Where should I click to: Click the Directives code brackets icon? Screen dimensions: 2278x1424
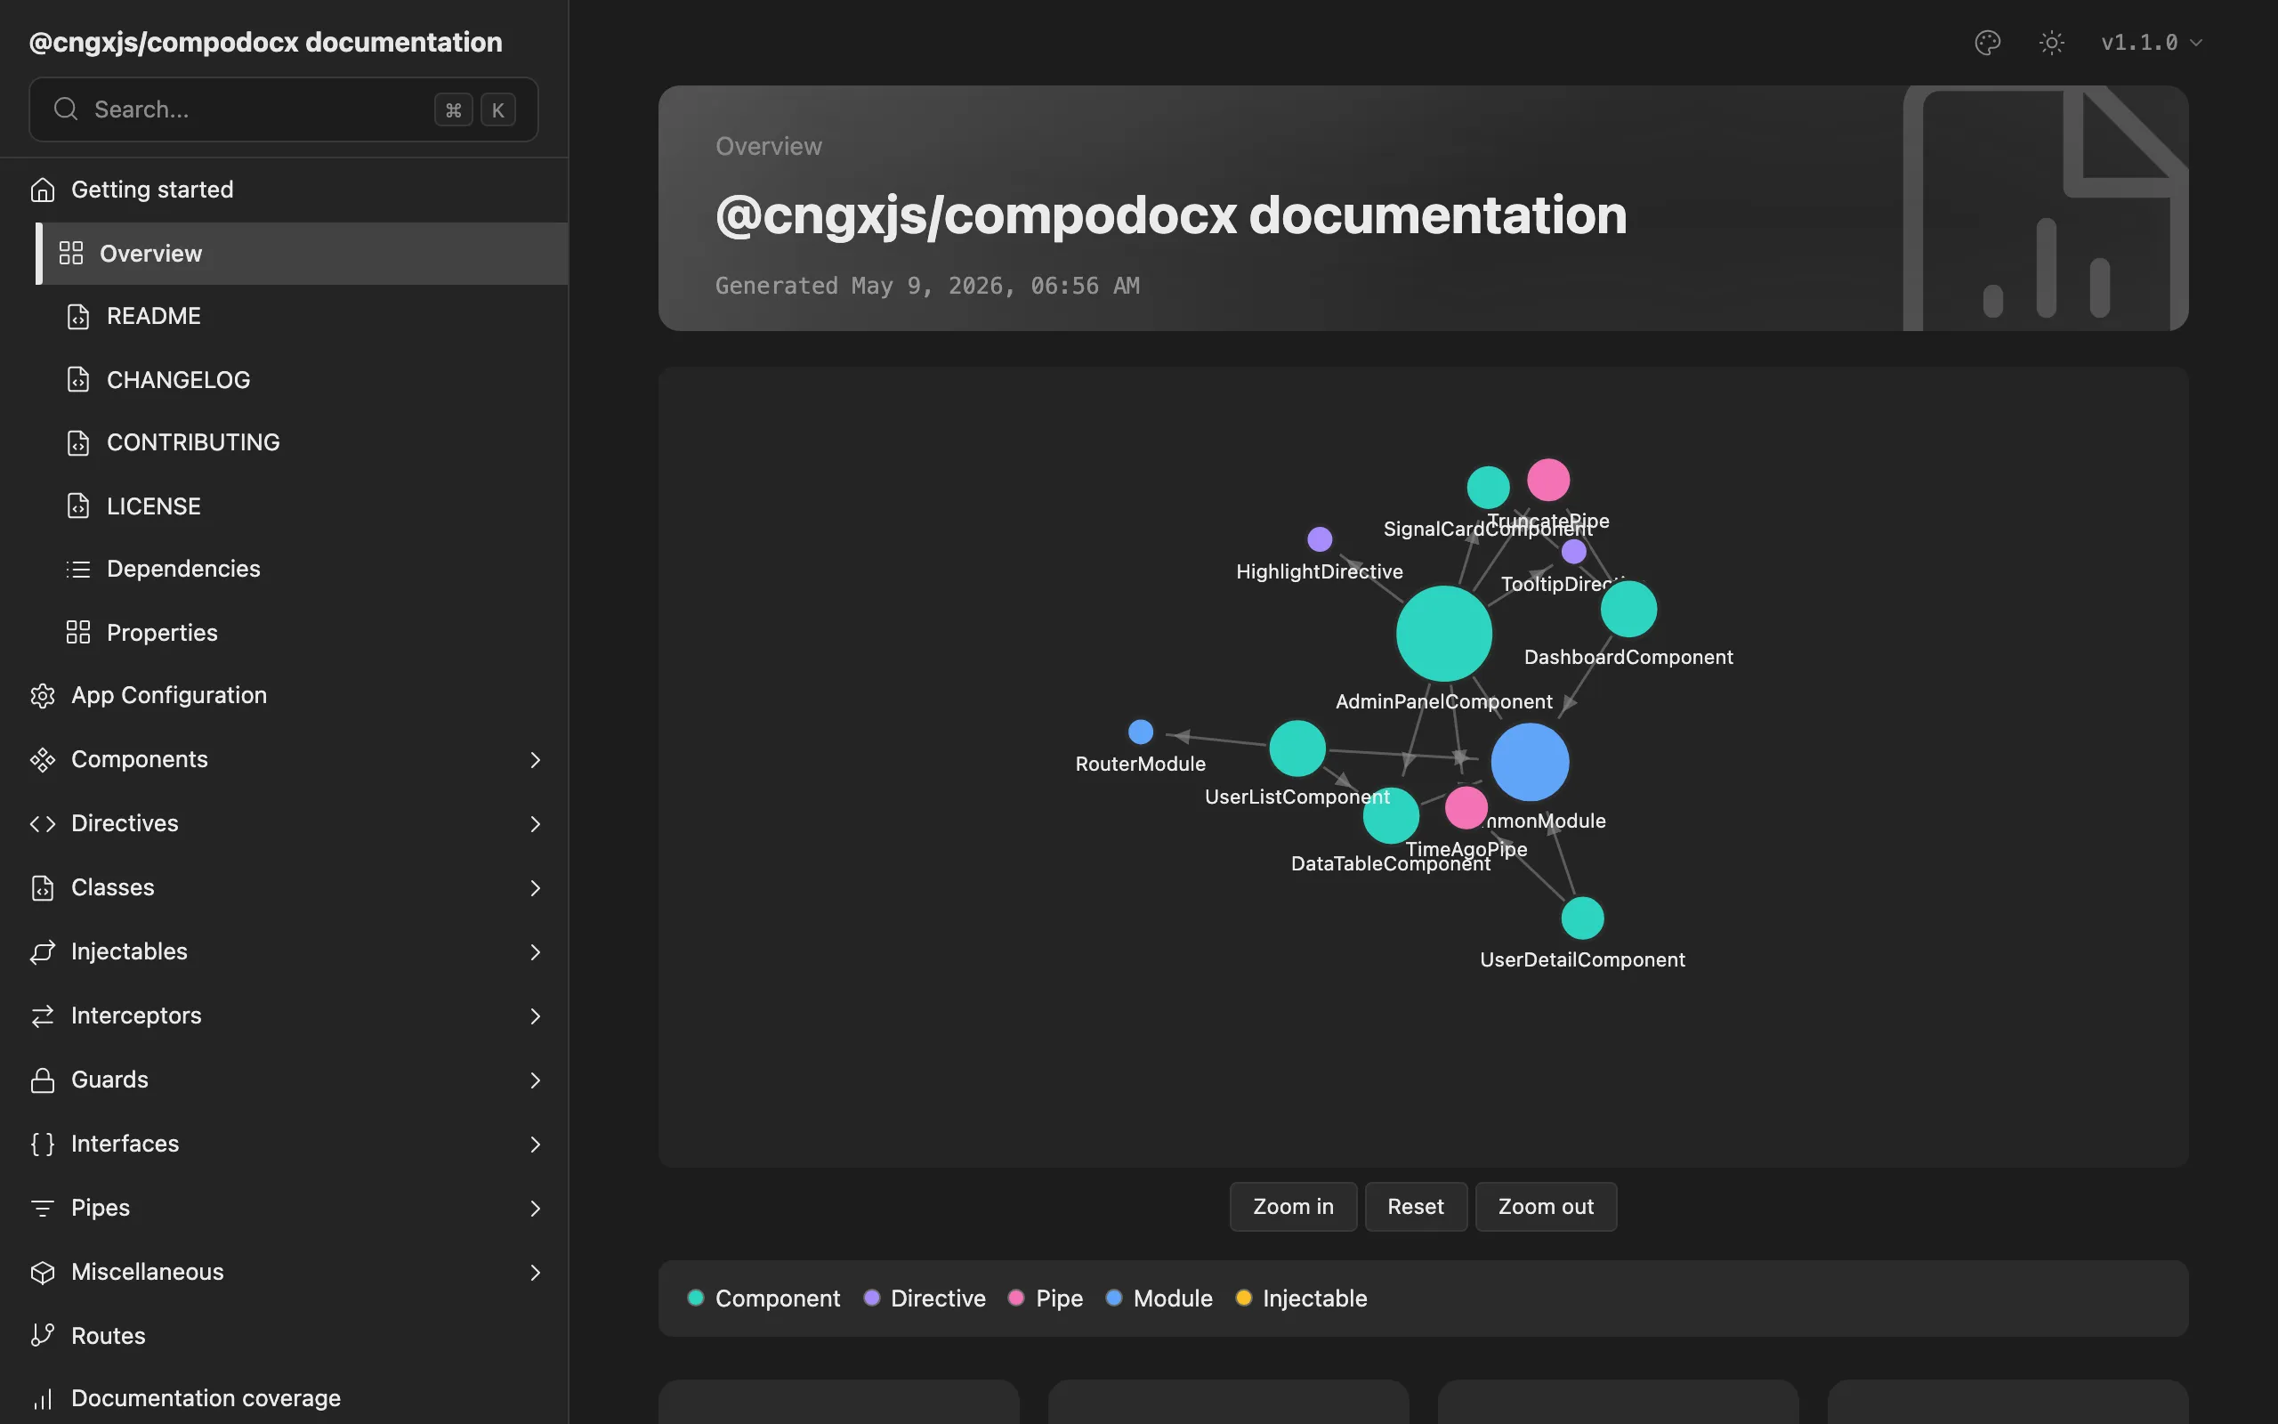(43, 823)
